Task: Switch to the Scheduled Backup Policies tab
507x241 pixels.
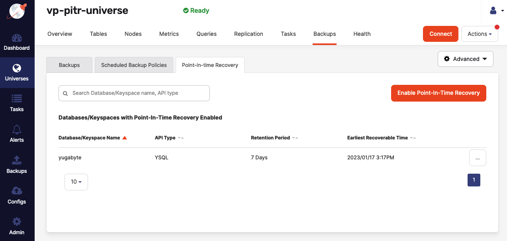Action: (x=134, y=65)
